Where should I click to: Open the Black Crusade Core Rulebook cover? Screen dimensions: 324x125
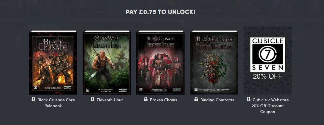click(53, 63)
